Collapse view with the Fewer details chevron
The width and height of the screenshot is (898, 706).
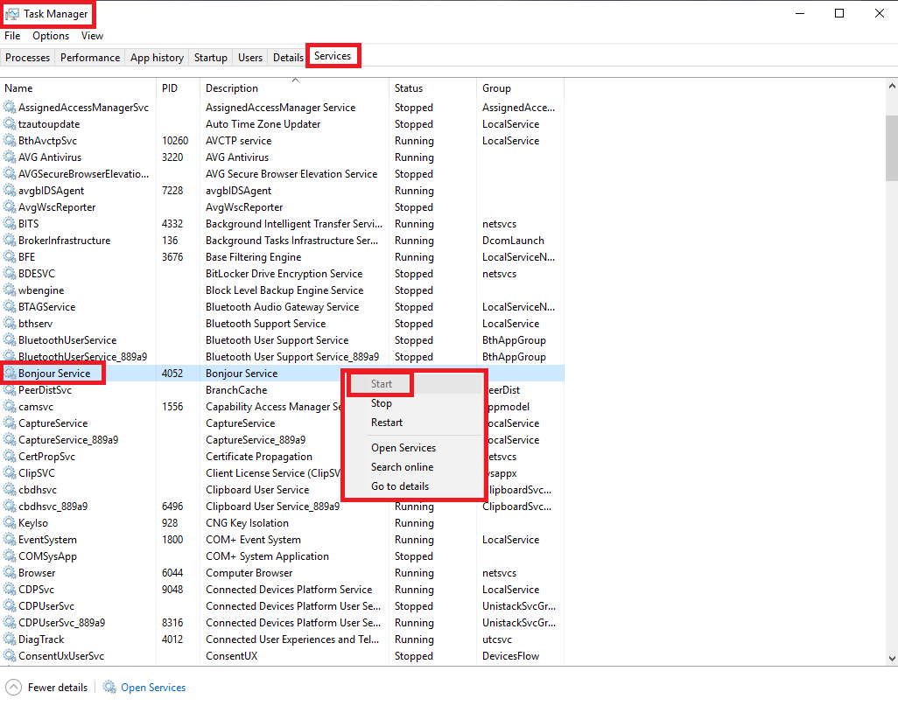tap(14, 687)
